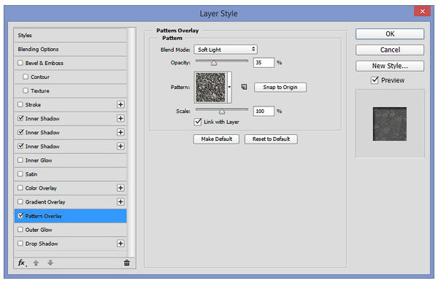Open the Blend Mode Soft Light dropdown

[226, 50]
